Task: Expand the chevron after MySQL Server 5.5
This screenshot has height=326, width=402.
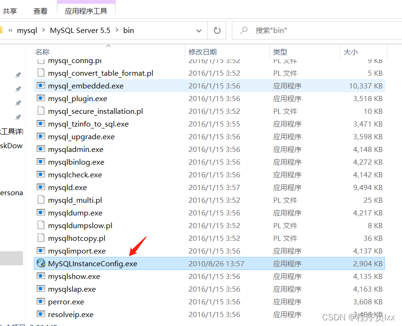Action: click(x=117, y=30)
